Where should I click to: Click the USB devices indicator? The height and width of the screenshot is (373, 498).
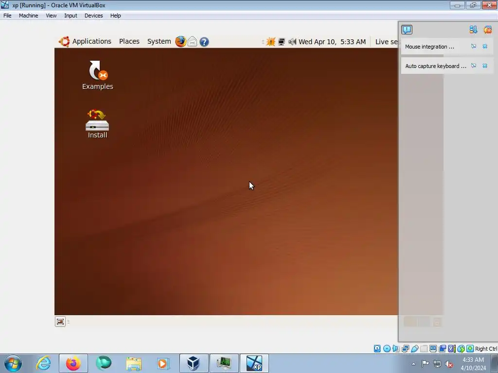click(x=415, y=349)
